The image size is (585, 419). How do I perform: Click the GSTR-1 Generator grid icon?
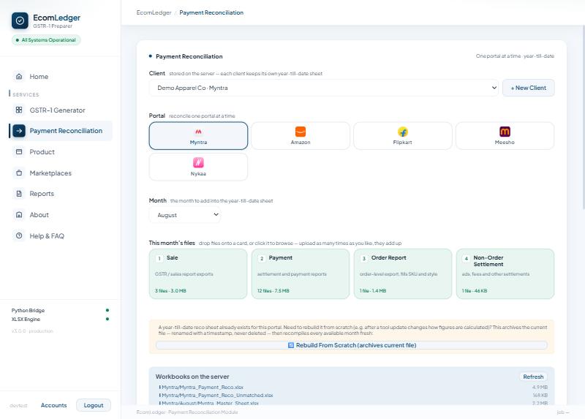[19, 110]
